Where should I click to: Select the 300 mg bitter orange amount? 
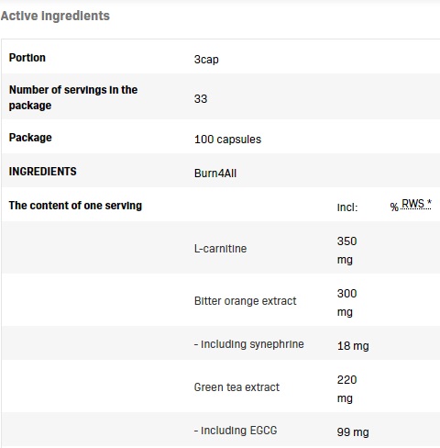coord(346,303)
